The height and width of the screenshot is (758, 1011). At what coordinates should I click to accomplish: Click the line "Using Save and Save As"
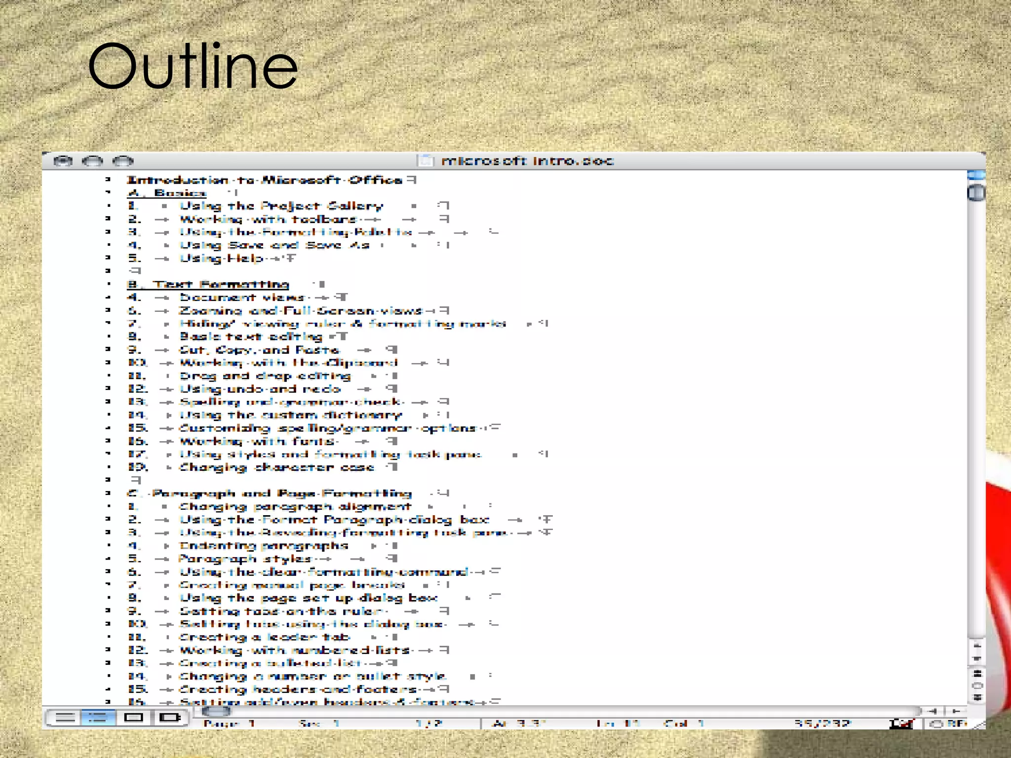point(274,245)
